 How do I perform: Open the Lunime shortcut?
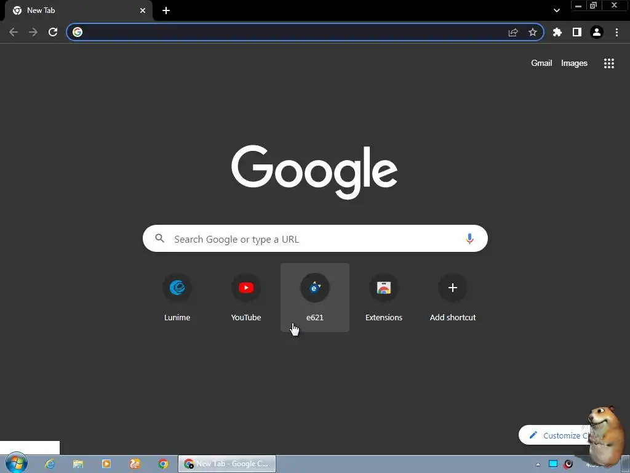(177, 297)
